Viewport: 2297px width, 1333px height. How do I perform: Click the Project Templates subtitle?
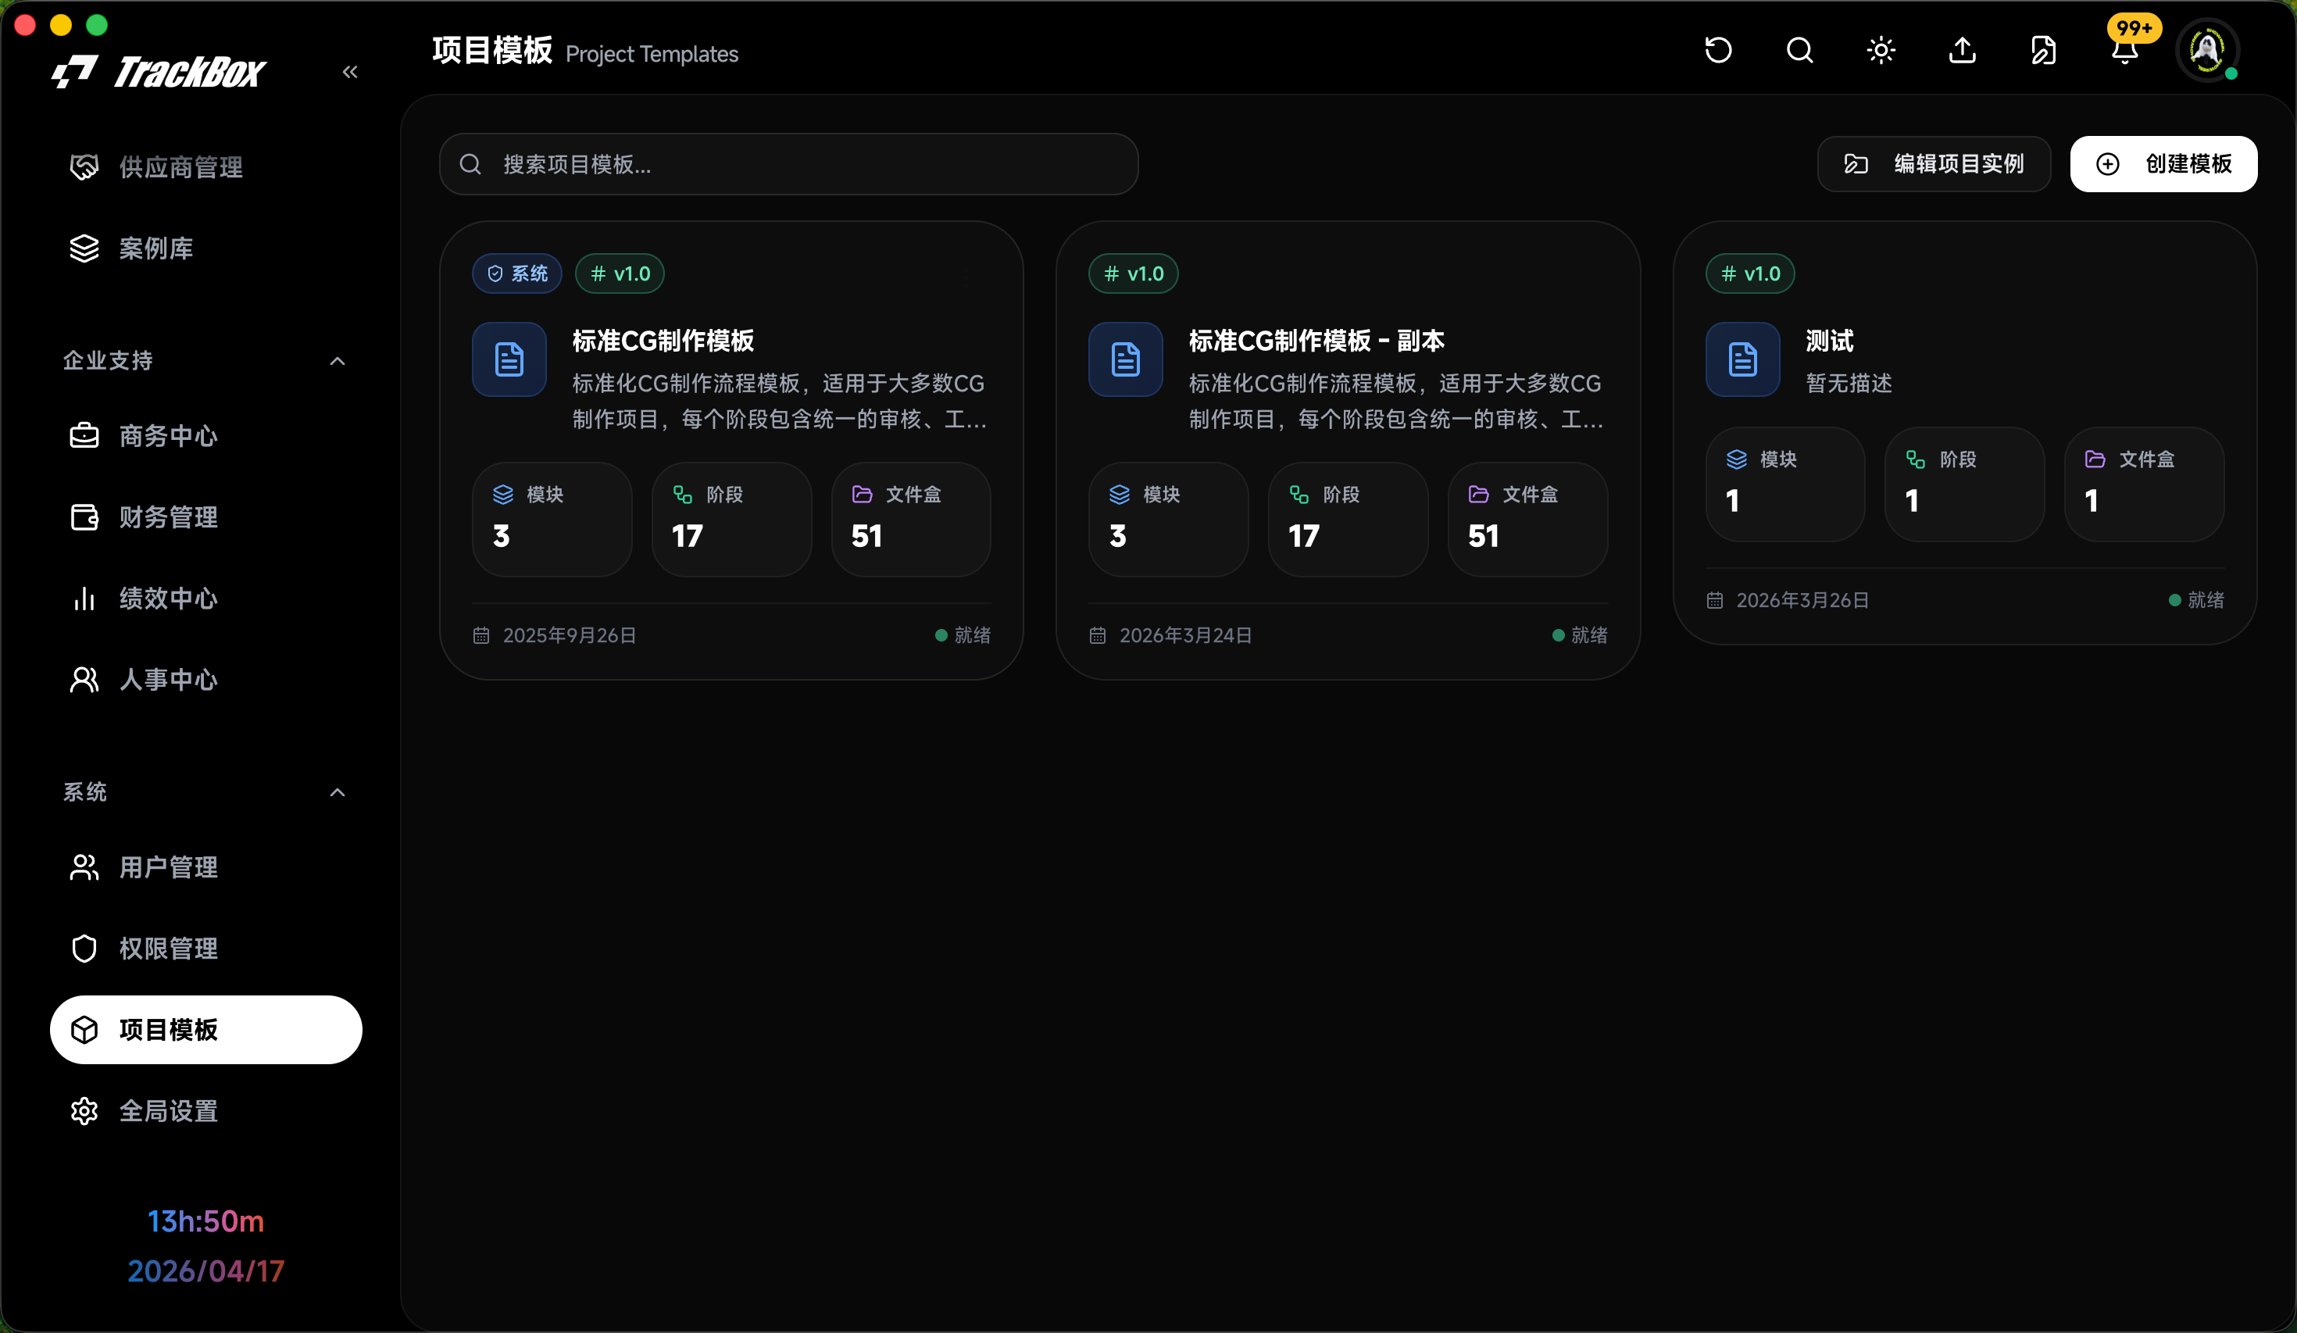(x=652, y=55)
